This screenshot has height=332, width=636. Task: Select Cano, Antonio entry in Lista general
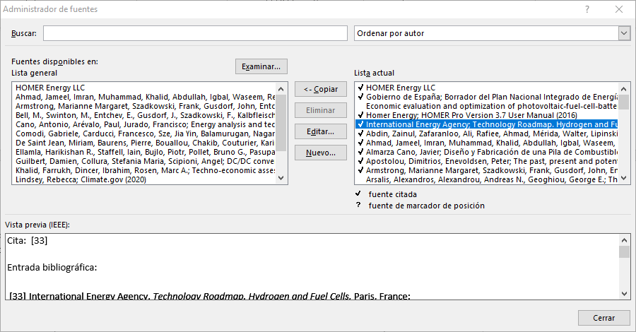[145, 124]
